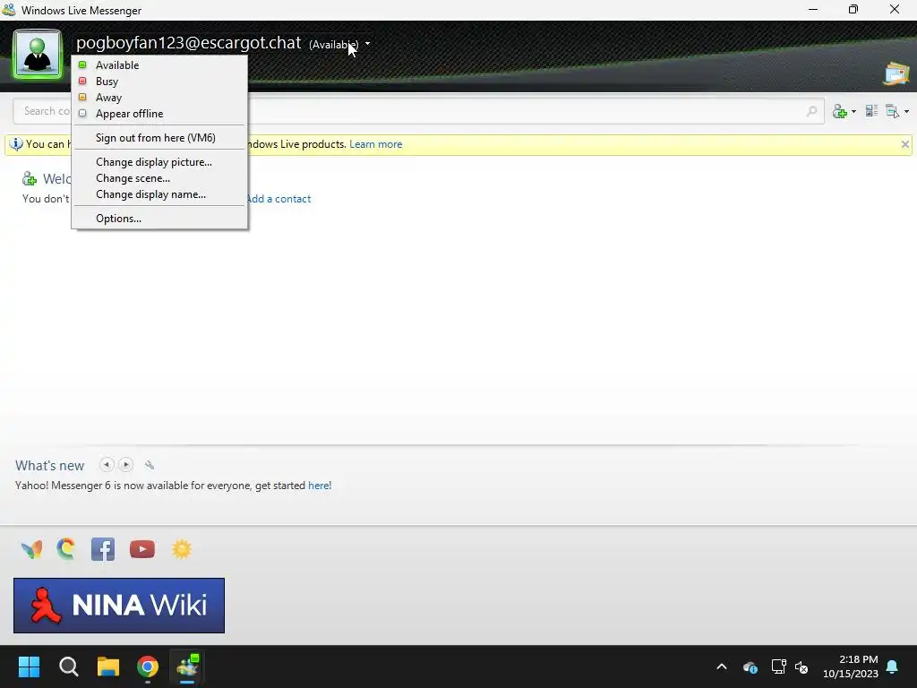Focus the Search contacts input field
Screen dimensions: 917x688
pos(418,110)
